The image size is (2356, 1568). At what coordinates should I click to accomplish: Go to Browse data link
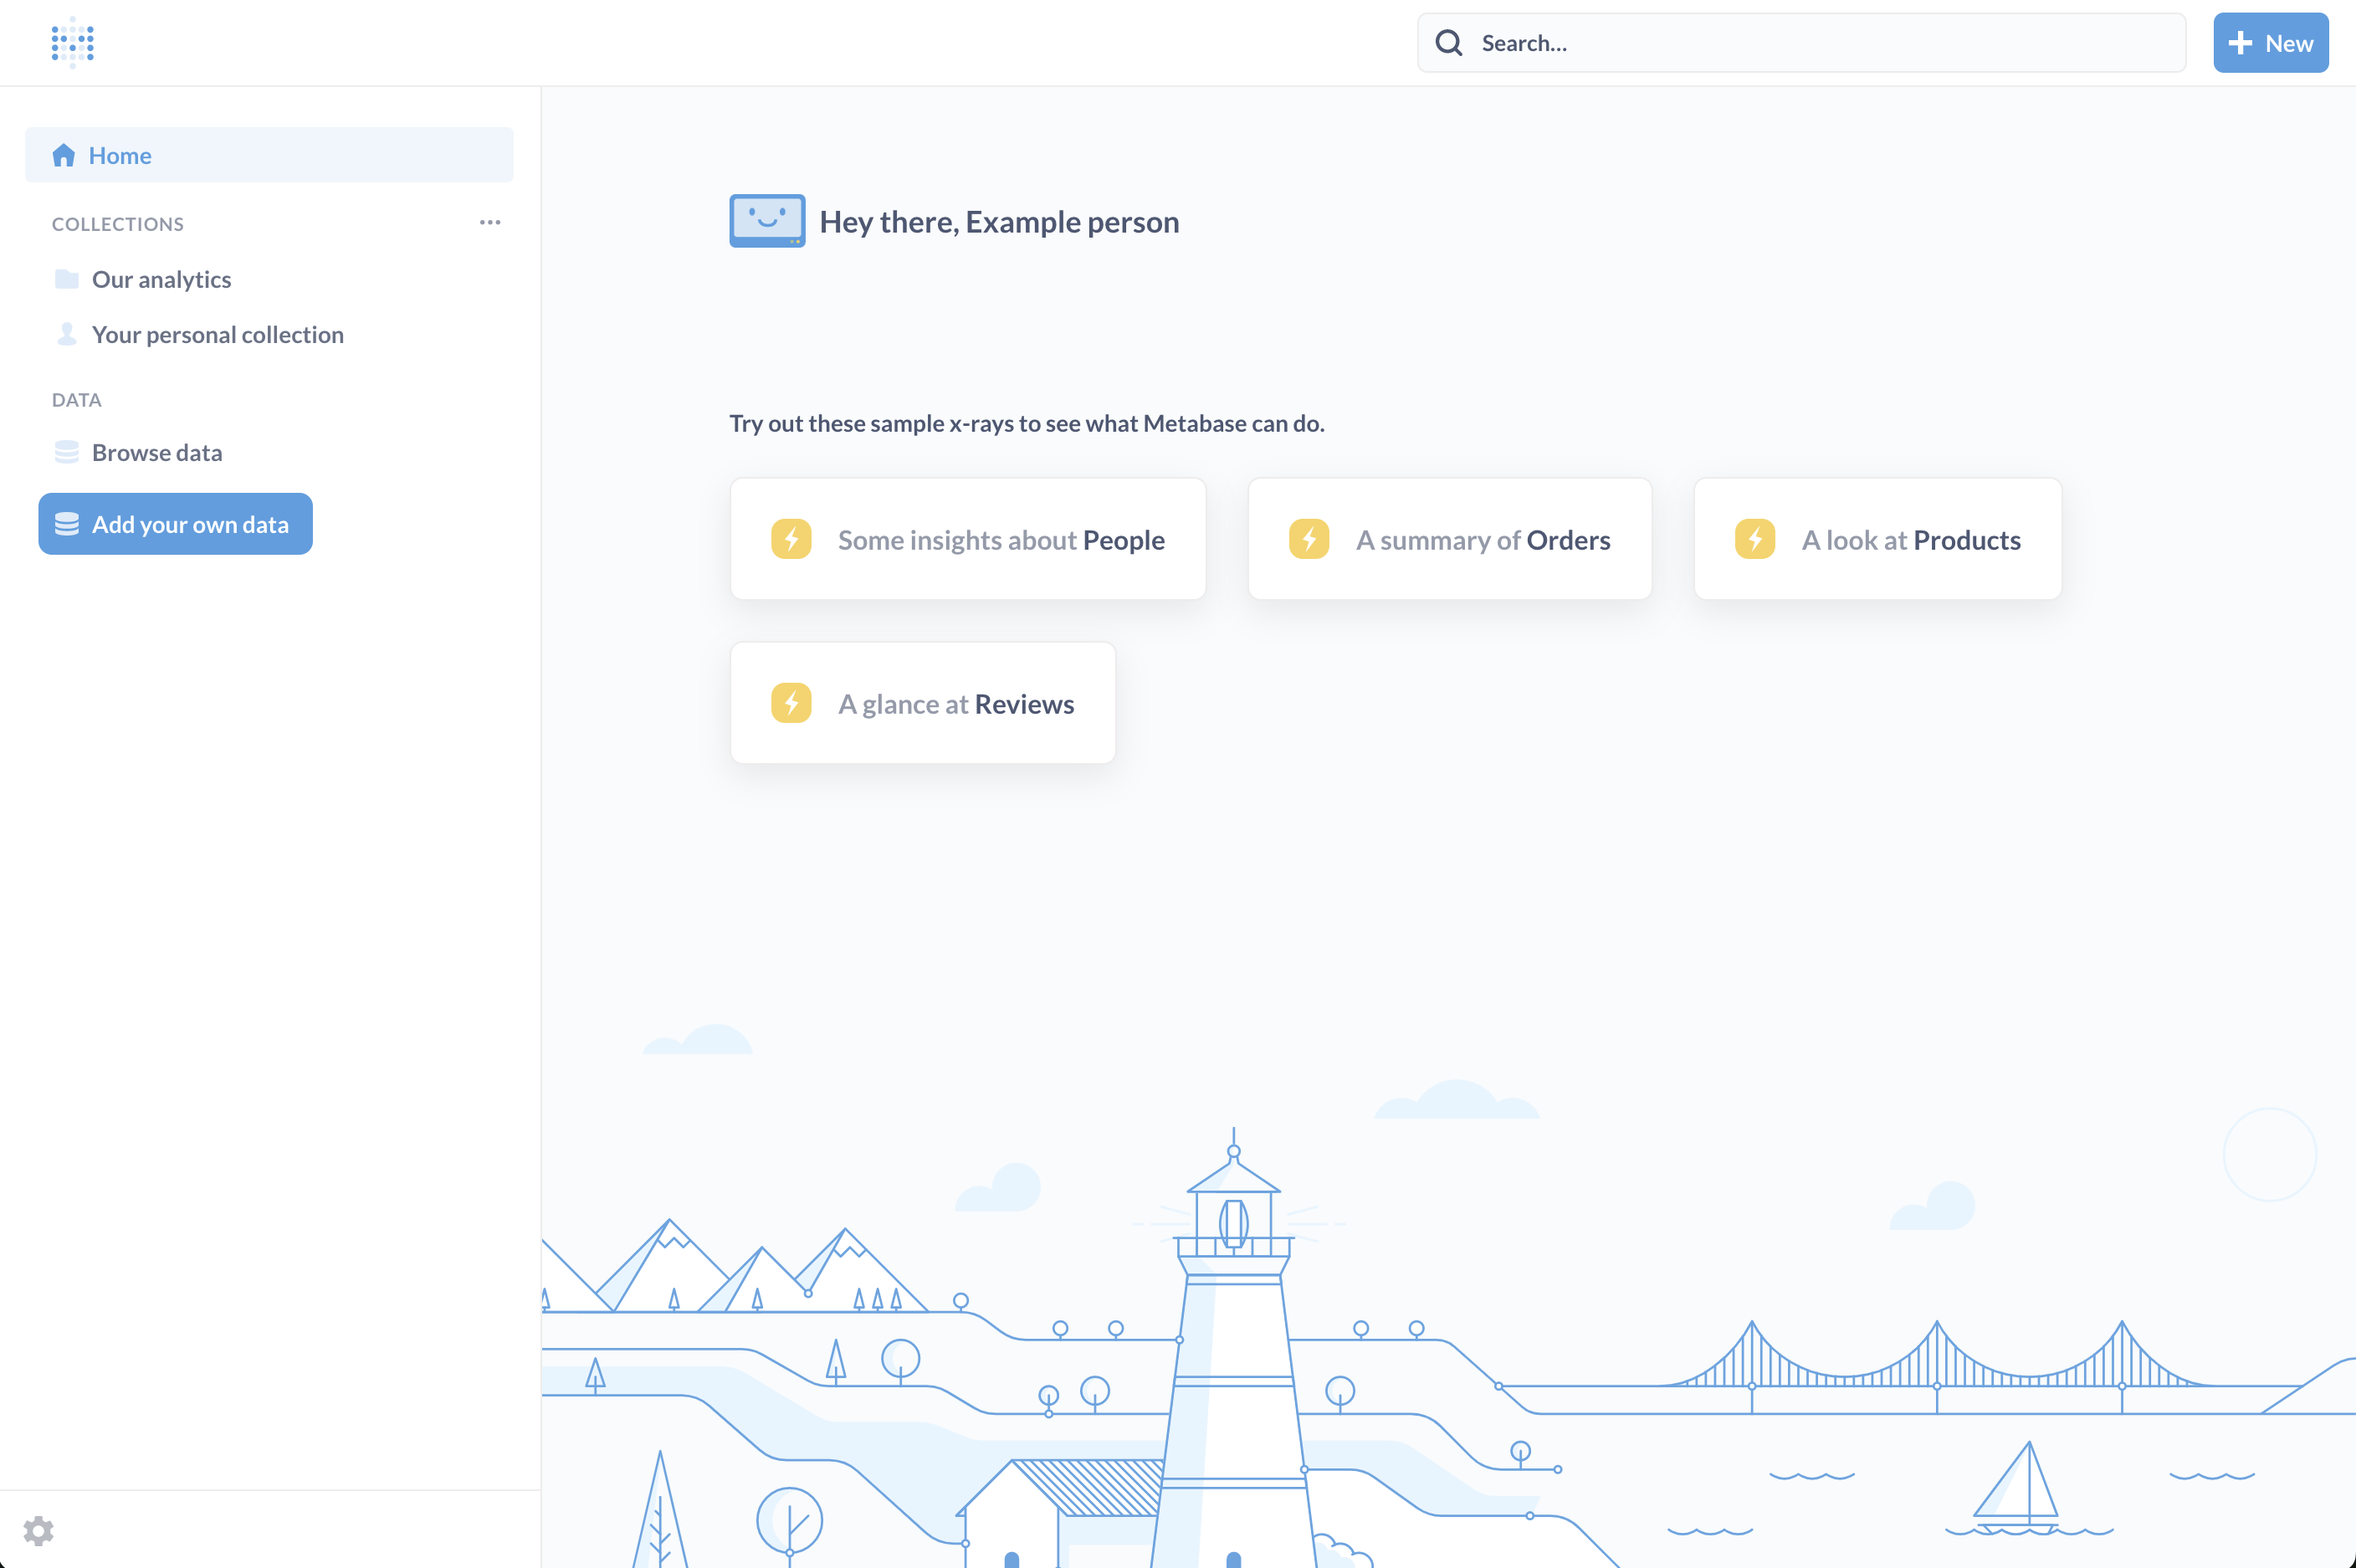[157, 452]
